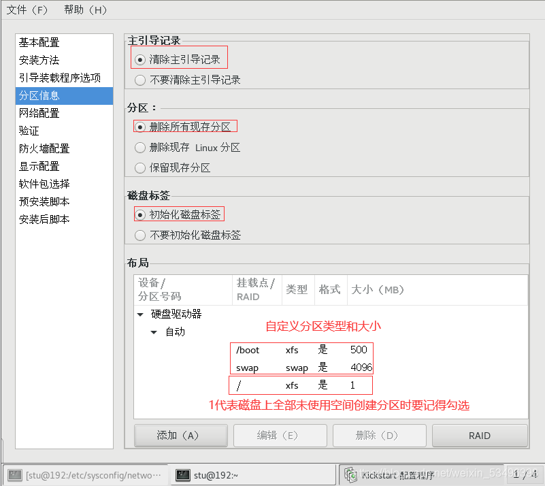Open 预安装脚本 section

tap(65, 201)
